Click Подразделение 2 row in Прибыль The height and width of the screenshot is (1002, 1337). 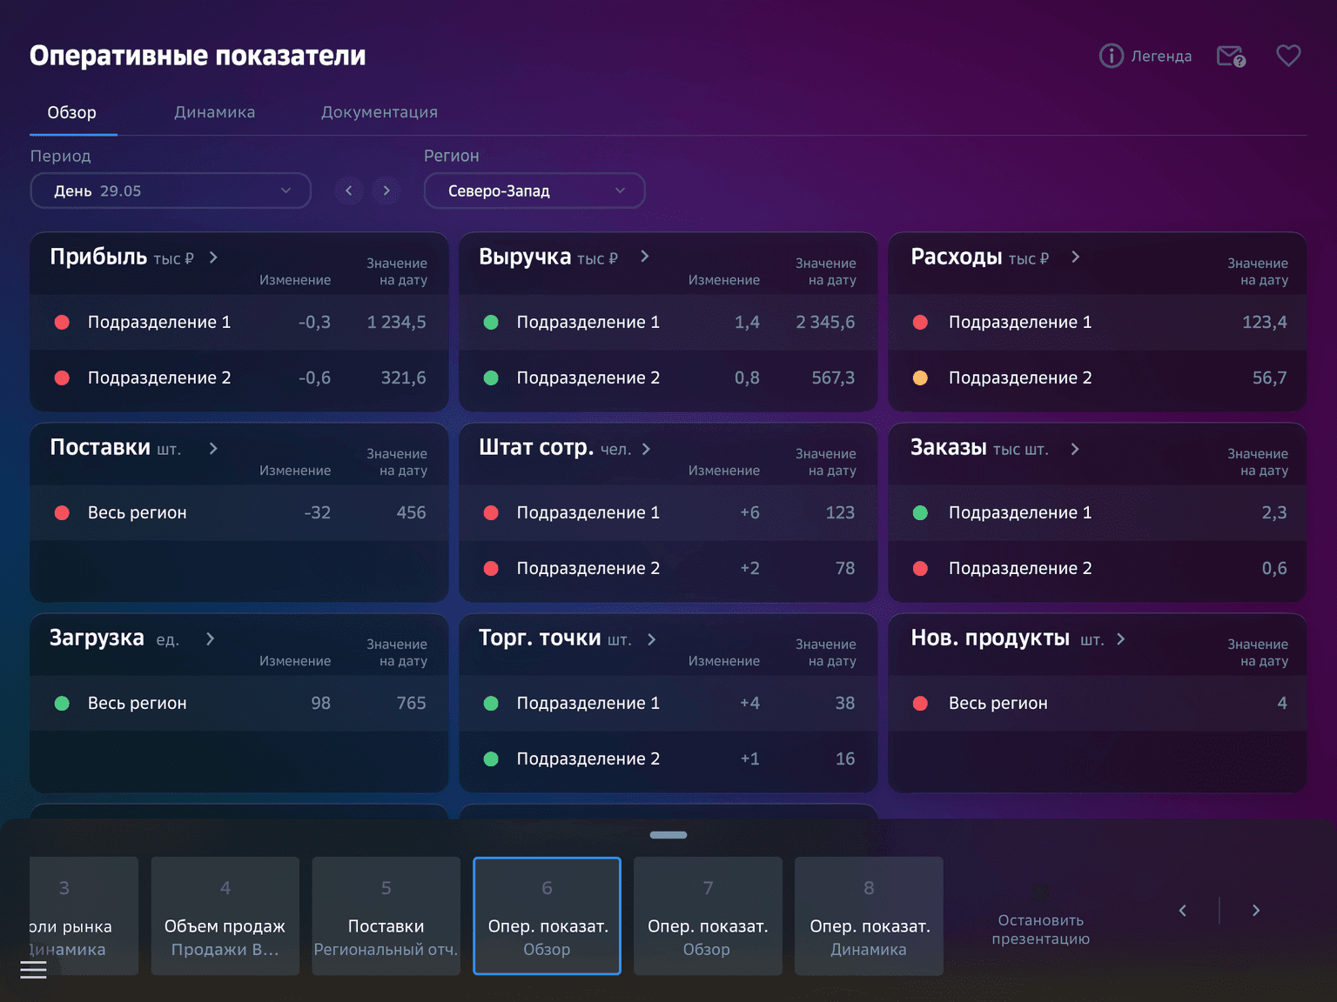click(x=239, y=377)
